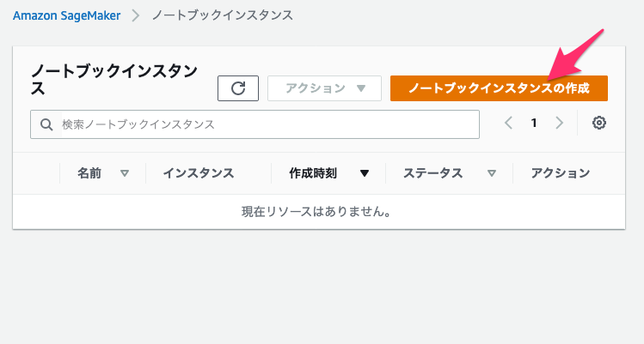644x344 pixels.
Task: Click sort triangle beside ステータス column
Action: click(x=491, y=173)
